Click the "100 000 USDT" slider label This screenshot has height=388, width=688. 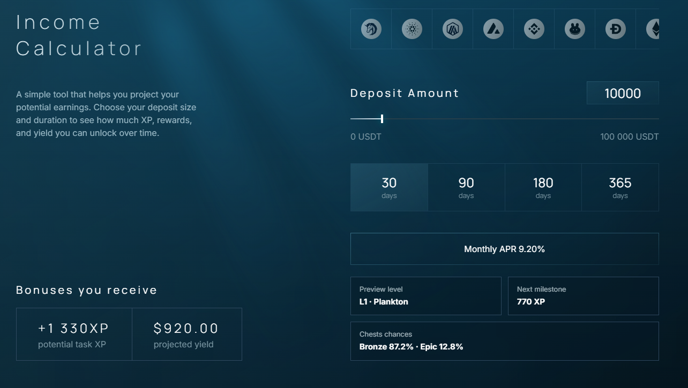coord(630,137)
